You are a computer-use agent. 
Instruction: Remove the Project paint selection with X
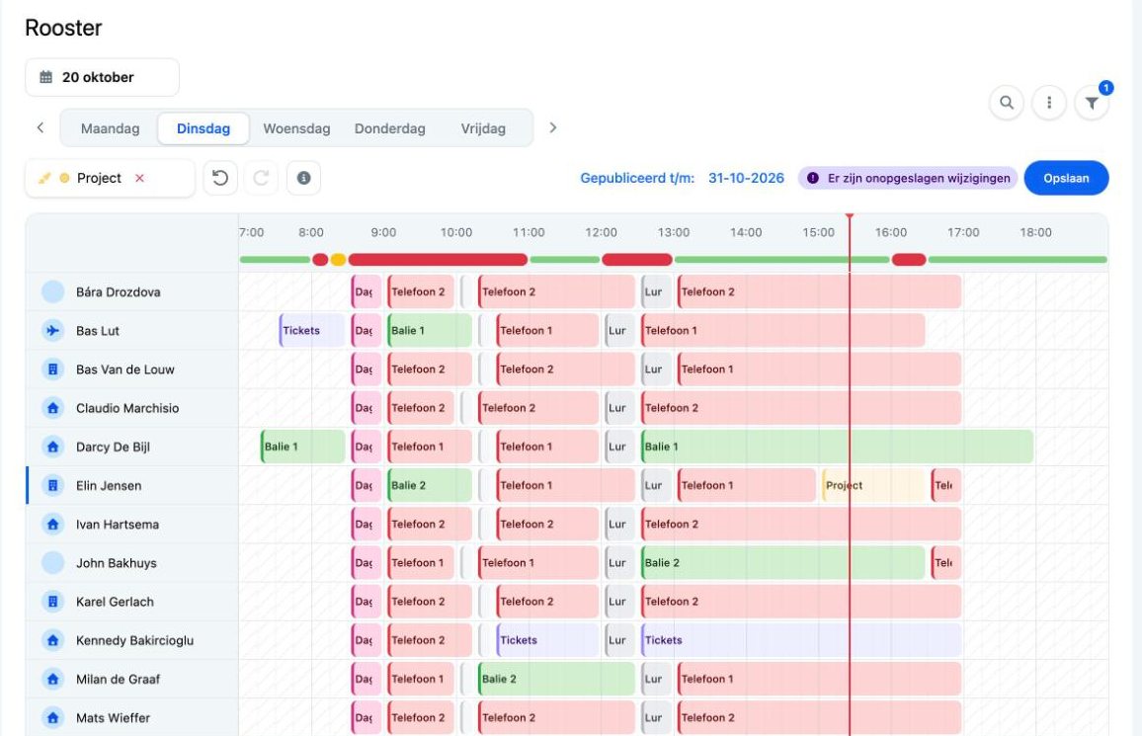(140, 179)
